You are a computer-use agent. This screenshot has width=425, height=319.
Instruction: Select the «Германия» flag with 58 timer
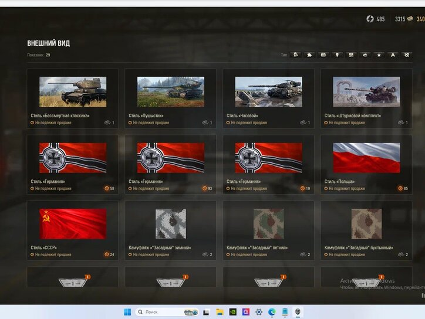73,158
